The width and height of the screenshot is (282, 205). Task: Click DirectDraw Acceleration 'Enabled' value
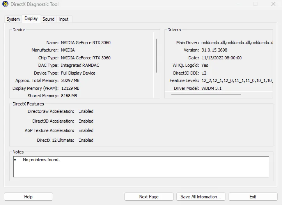point(86,111)
